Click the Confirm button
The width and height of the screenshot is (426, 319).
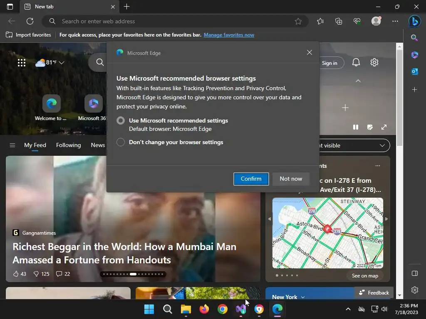[251, 179]
